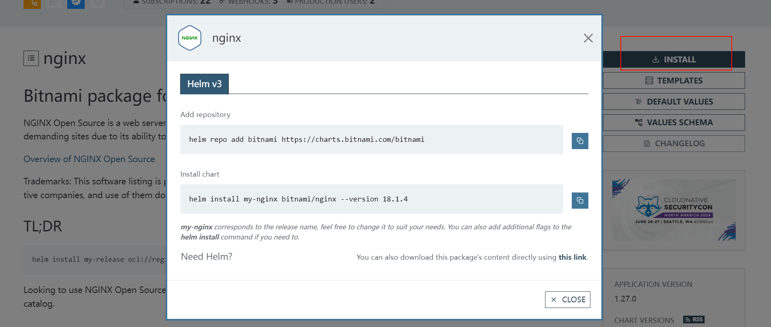
Task: Open DEFAULT VALUES
Action: [674, 102]
